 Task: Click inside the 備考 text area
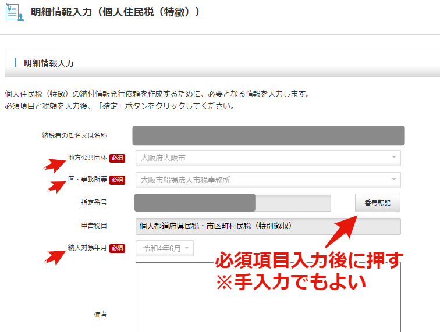[x=268, y=297]
